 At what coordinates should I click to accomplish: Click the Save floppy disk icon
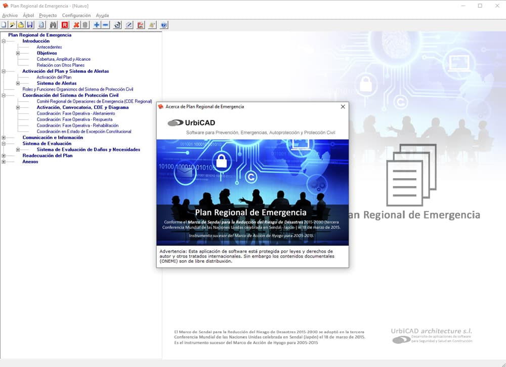[x=30, y=25]
